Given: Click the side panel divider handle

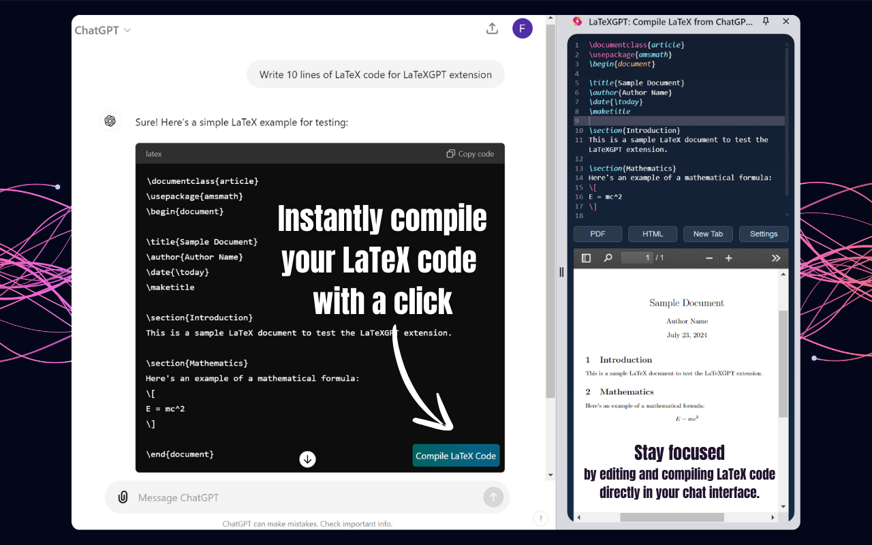Looking at the screenshot, I should click(x=561, y=272).
